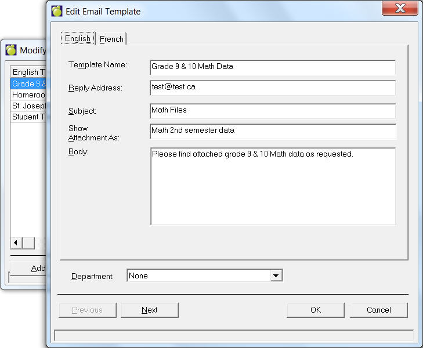Choose the St. Joseph template row
Image resolution: width=423 pixels, height=348 pixels.
point(28,106)
